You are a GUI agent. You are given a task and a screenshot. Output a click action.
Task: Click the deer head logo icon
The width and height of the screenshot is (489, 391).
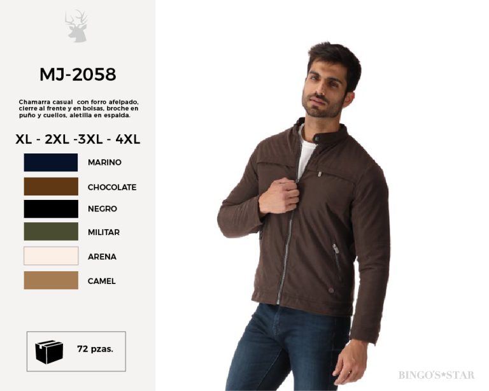76,26
